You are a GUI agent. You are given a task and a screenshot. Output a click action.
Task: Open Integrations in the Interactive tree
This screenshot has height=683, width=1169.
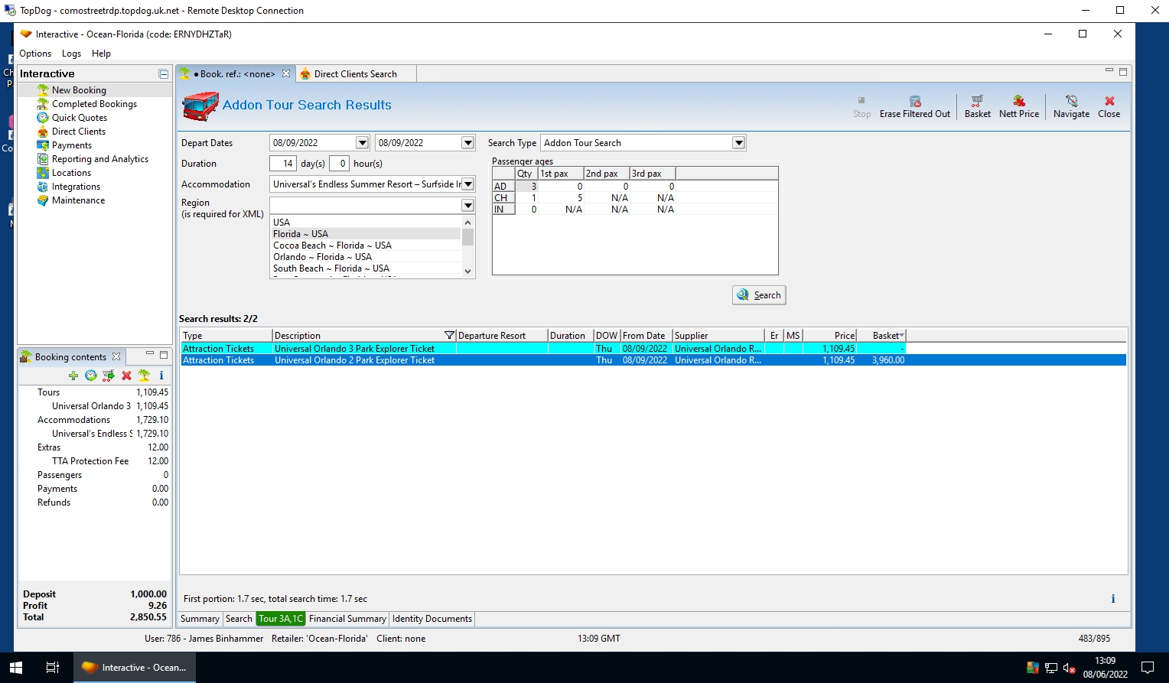(76, 187)
